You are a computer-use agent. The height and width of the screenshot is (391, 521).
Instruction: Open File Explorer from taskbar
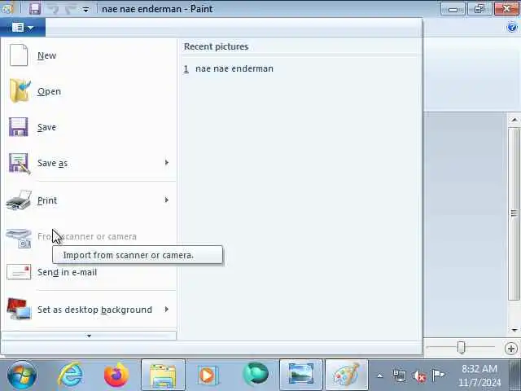pos(163,375)
